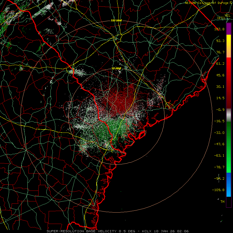Click the 45.6 legend value

[220, 75]
